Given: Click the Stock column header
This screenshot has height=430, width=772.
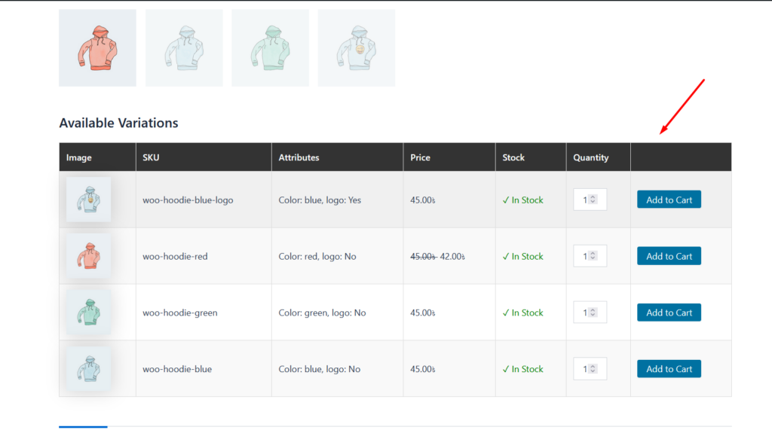Looking at the screenshot, I should point(513,157).
